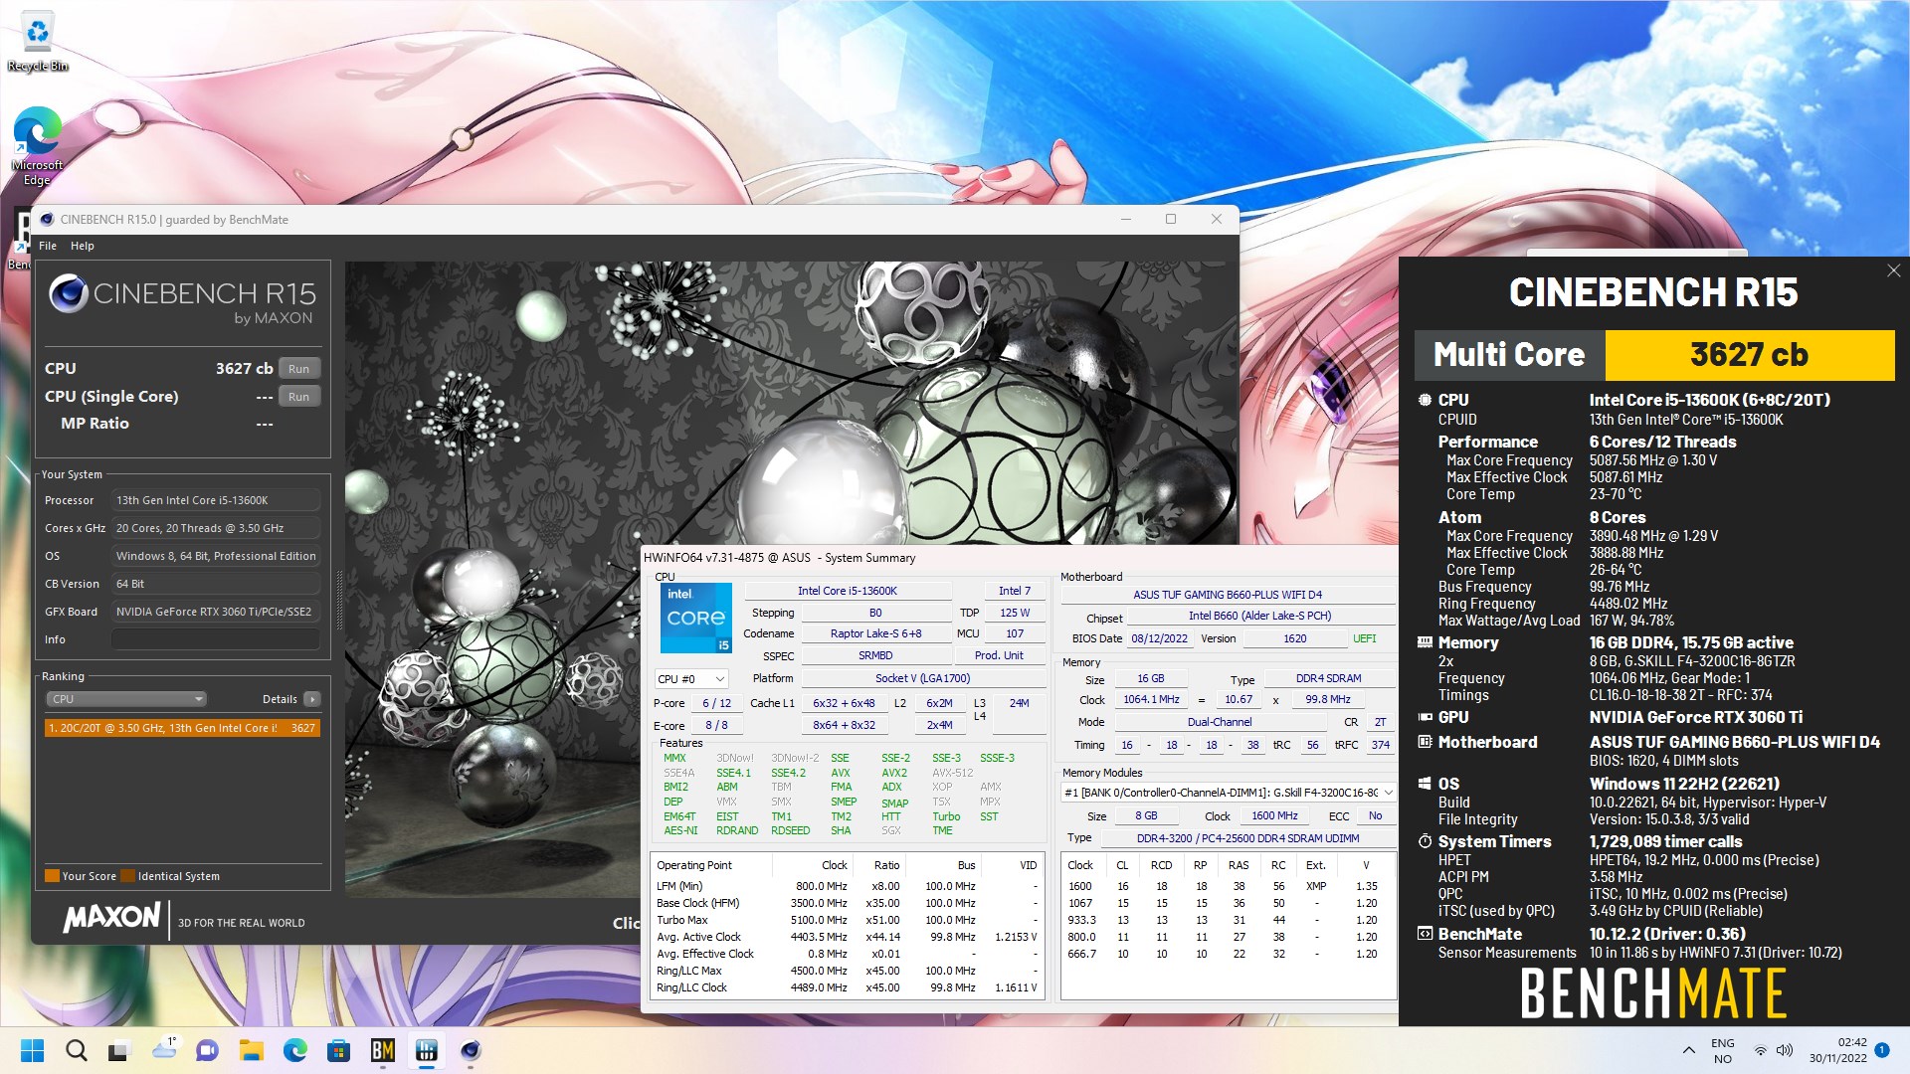This screenshot has width=1910, height=1074.
Task: Open Microsoft Edge from the taskbar
Action: point(295,1050)
